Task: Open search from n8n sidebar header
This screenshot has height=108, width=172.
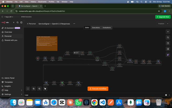Action: pyautogui.click(x=17, y=22)
